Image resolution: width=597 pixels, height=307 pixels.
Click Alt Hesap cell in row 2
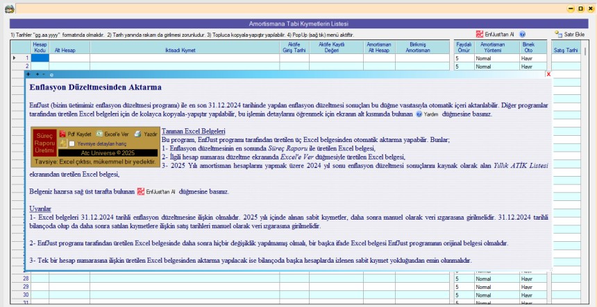point(69,67)
